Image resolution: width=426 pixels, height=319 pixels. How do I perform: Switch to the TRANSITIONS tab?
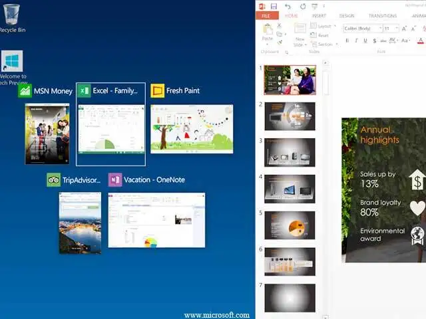(x=383, y=16)
